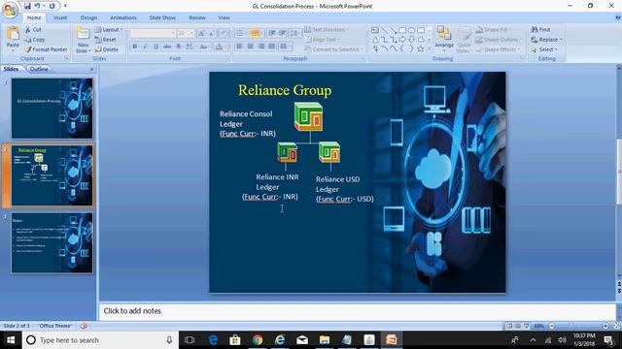Click Quick Styles button
The height and width of the screenshot is (349, 622).
tap(464, 40)
